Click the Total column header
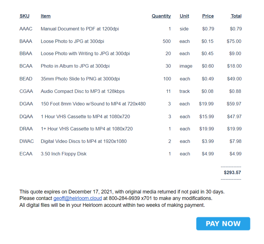264x244 pixels. tap(236, 16)
